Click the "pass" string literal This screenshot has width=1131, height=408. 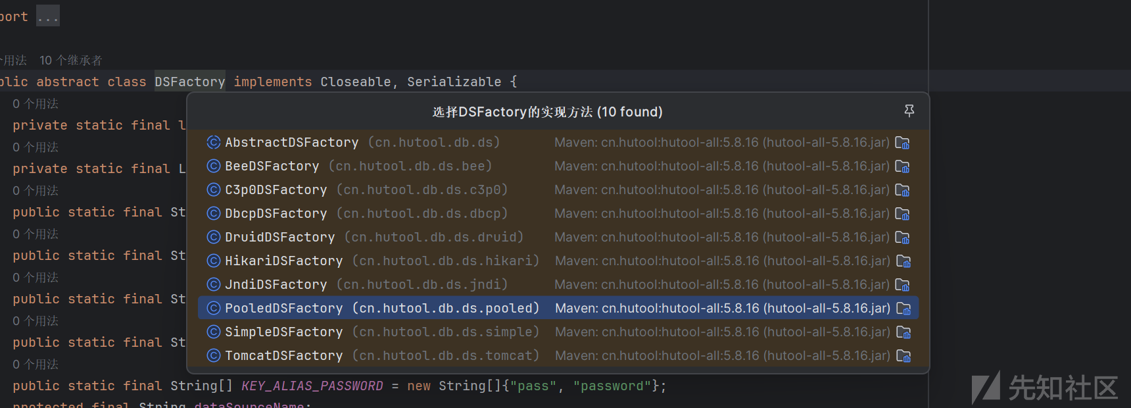[x=533, y=386]
